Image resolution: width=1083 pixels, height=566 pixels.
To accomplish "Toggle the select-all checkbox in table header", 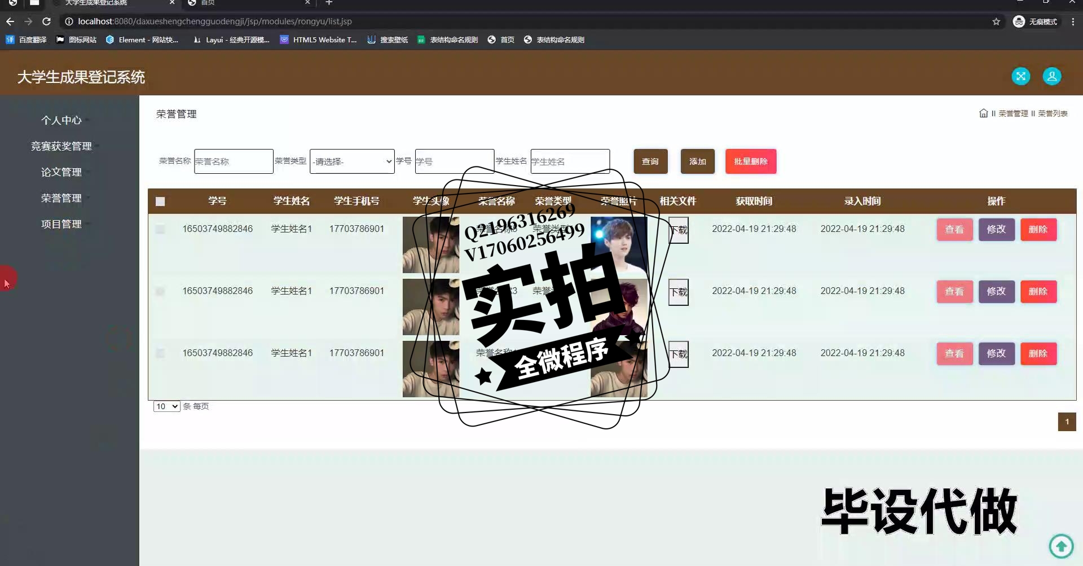I will click(160, 201).
